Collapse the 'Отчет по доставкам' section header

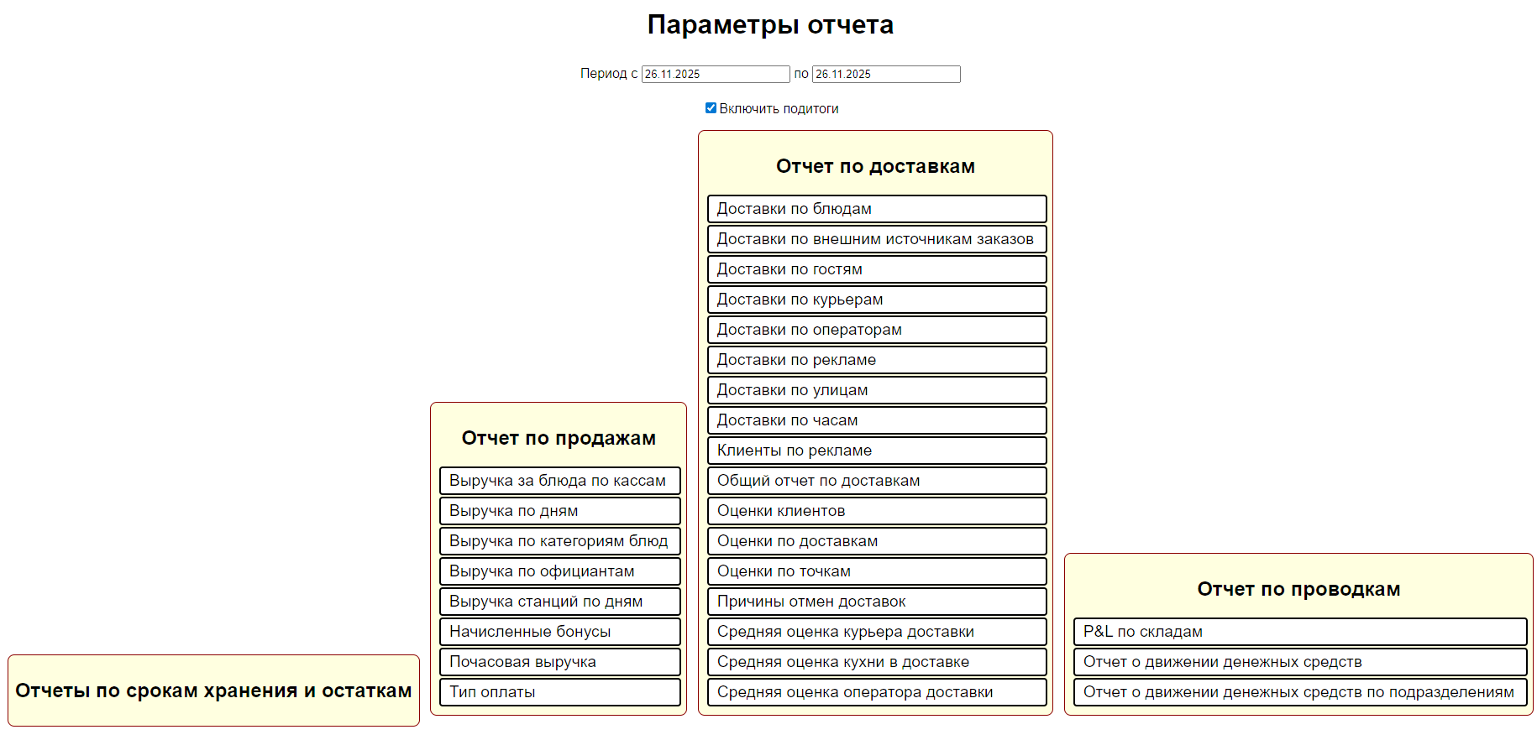(x=874, y=166)
